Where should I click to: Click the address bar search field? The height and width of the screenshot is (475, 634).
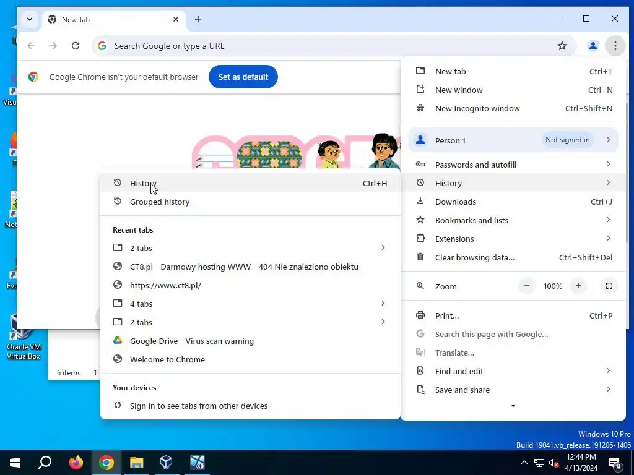334,46
